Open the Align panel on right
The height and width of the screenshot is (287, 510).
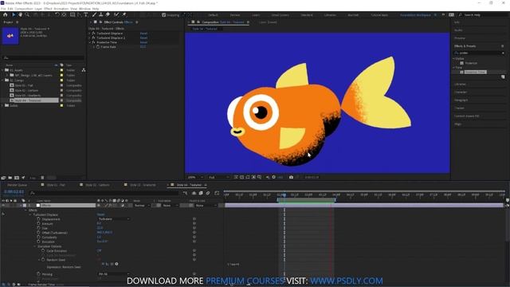click(457, 124)
